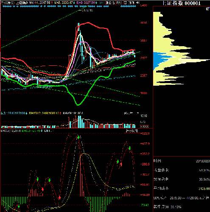Click the jump-to-end arrow icon in chart header
This screenshot has height=212, width=210.
(138, 3)
